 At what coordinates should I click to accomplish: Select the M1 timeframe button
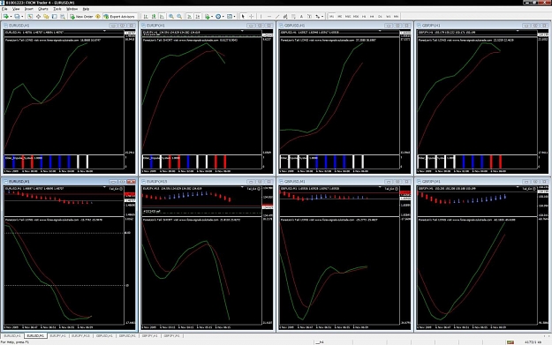(x=331, y=16)
